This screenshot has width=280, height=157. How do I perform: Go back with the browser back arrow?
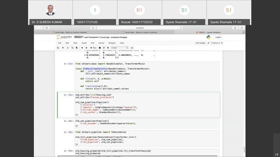point(37,28)
